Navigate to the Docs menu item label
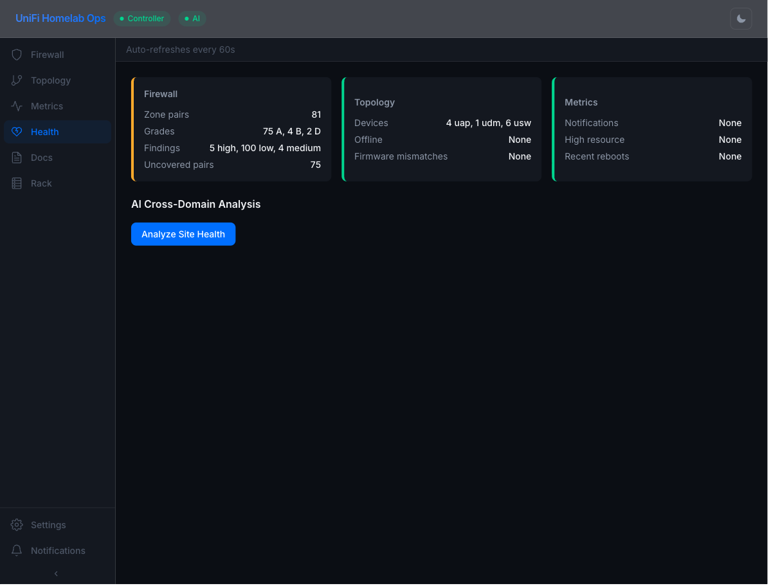 click(42, 158)
